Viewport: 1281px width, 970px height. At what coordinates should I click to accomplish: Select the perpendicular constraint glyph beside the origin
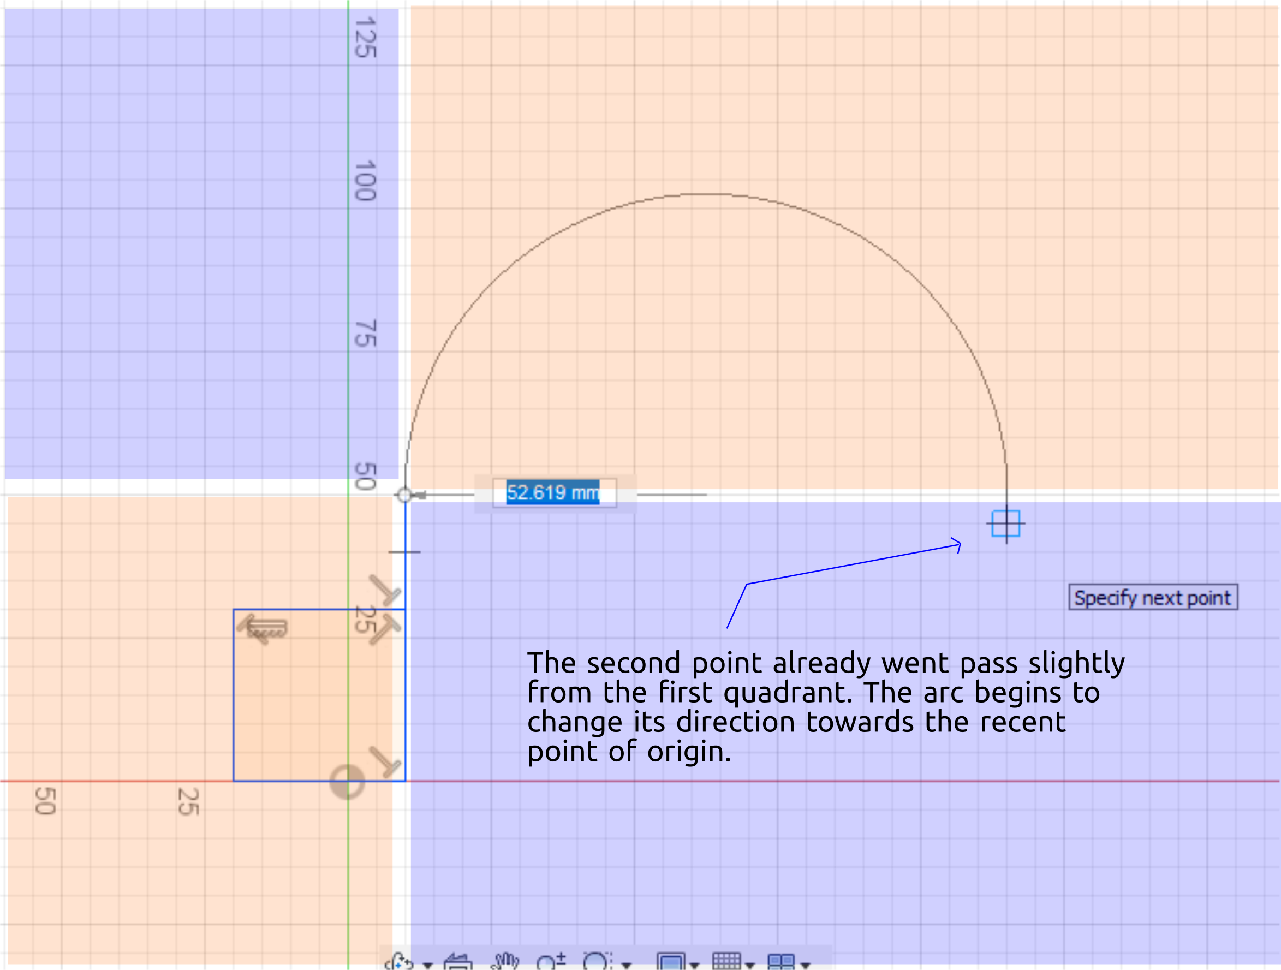[385, 762]
